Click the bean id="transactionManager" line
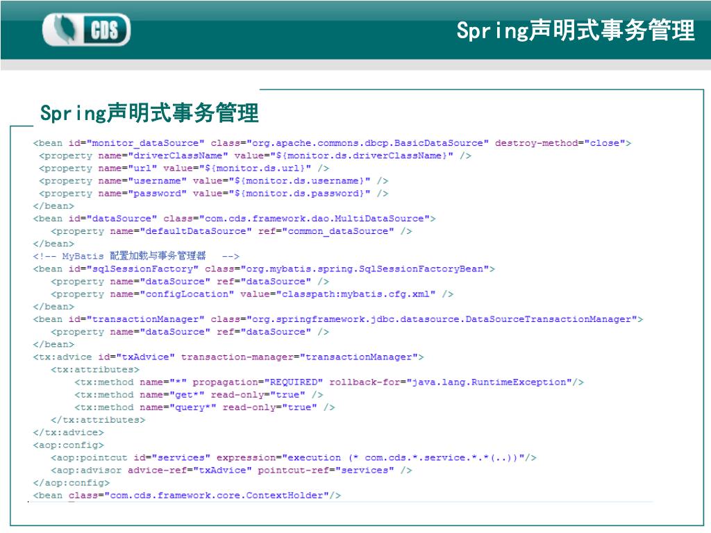 pyautogui.click(x=338, y=319)
